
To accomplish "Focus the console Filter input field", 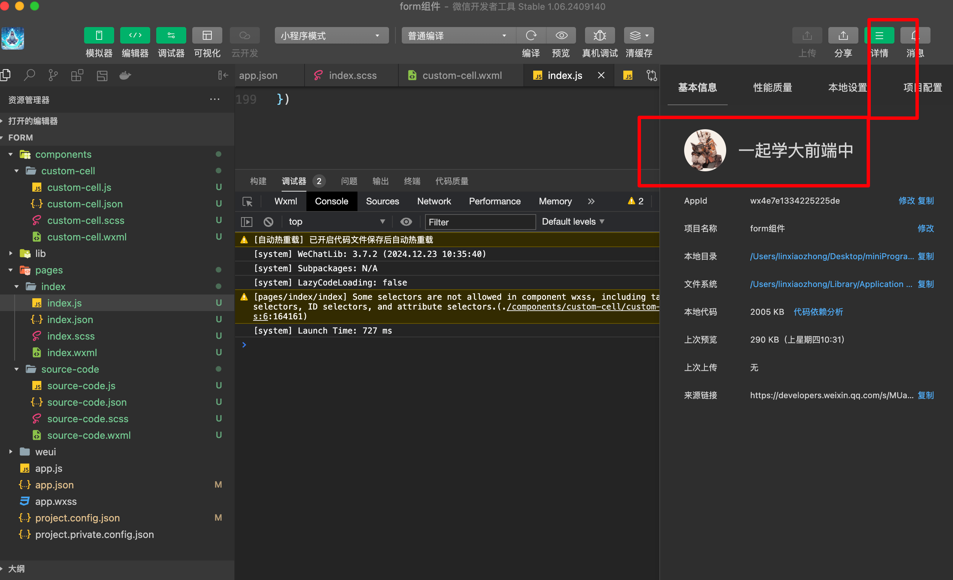I will [x=480, y=222].
